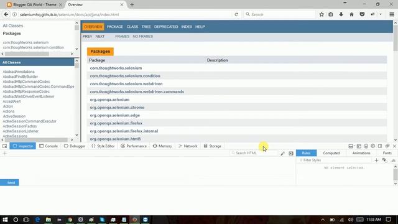Open the Actions class link
Screen dimensions: 398x224
point(9,111)
